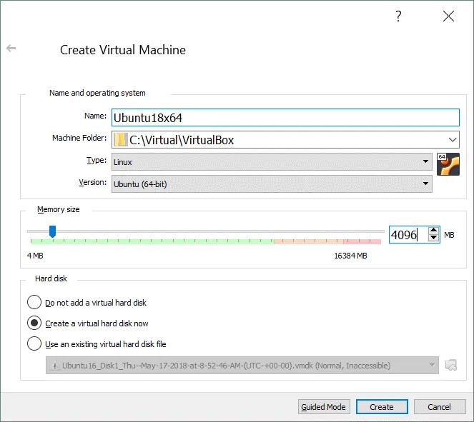Switch to Guided Mode
This screenshot has width=474, height=422.
tap(323, 407)
